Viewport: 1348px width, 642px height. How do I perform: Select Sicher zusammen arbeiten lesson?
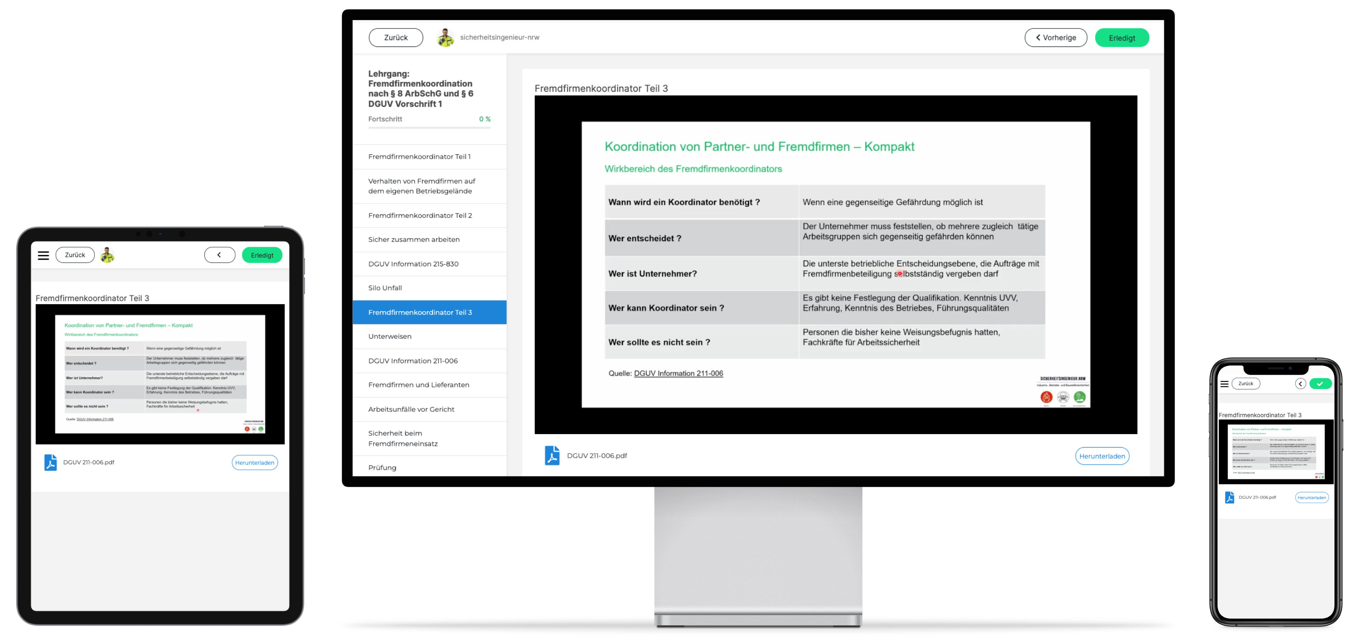429,239
